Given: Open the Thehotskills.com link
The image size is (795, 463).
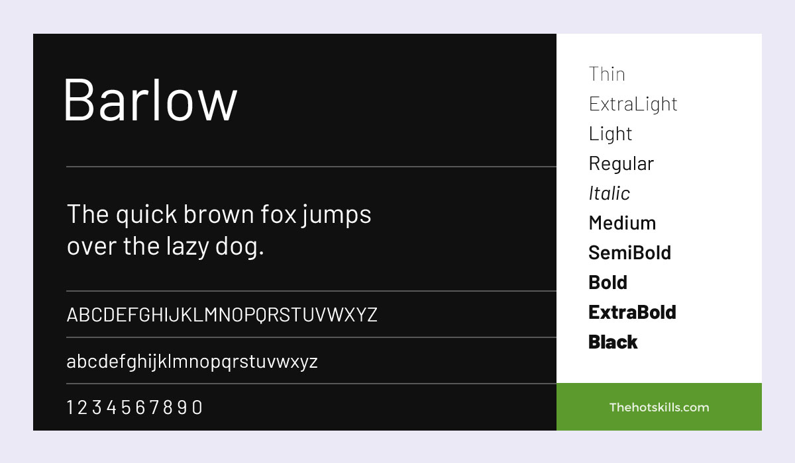Looking at the screenshot, I should click(x=659, y=407).
